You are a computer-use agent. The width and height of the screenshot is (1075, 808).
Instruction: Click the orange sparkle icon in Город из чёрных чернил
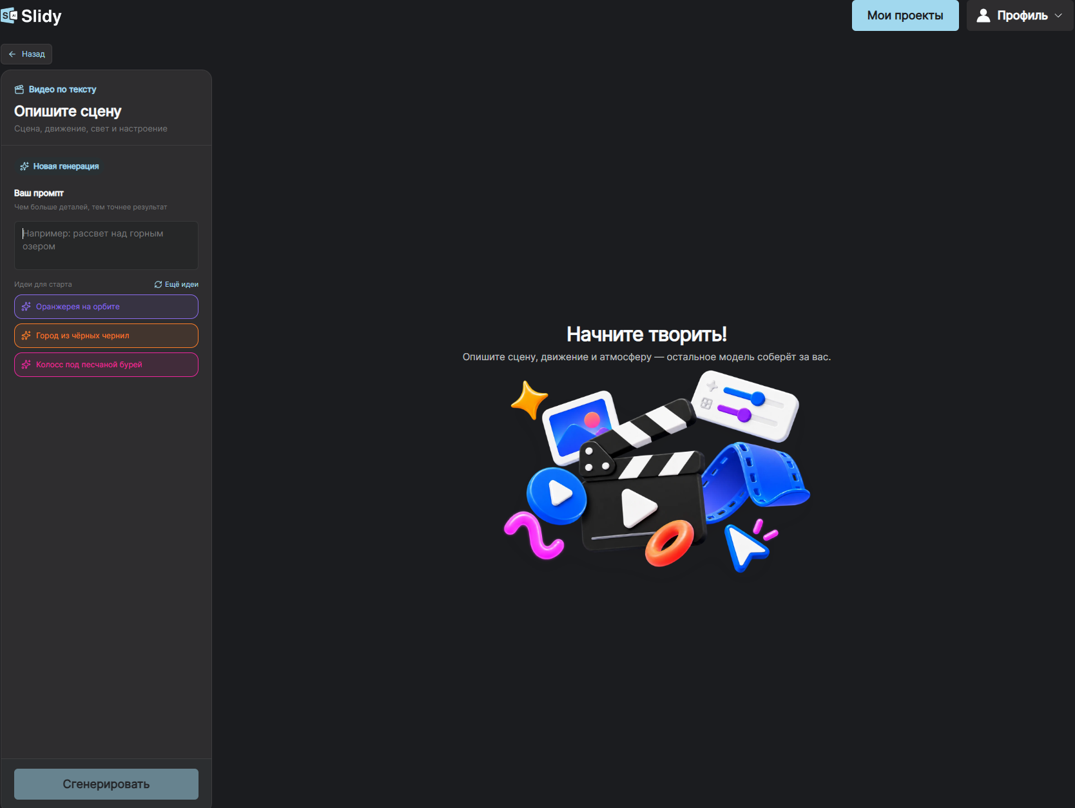(x=26, y=336)
